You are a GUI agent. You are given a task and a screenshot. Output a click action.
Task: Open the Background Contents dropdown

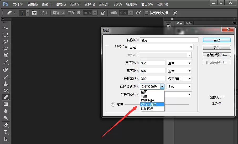tap(189, 95)
